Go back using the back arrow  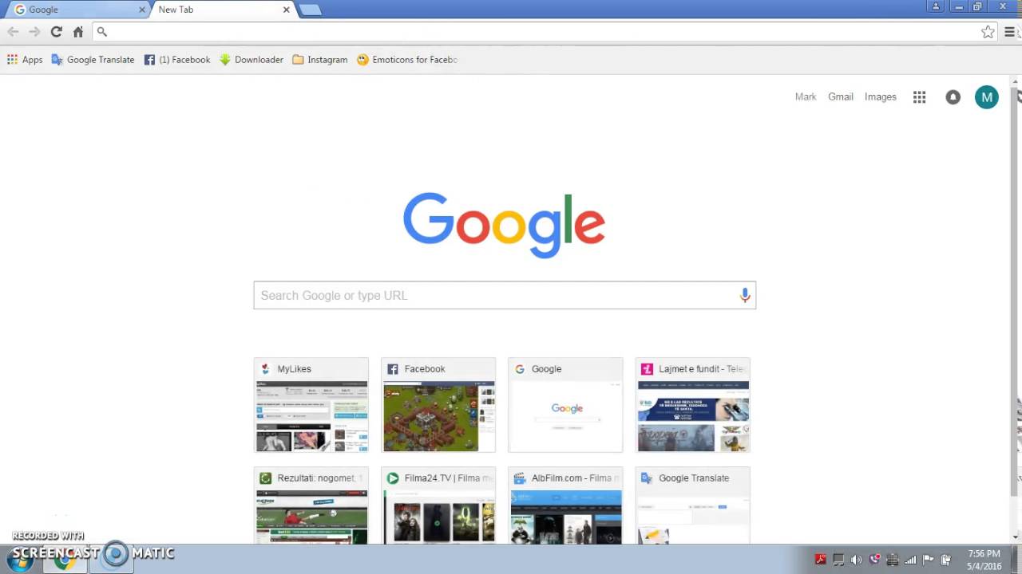[x=13, y=32]
